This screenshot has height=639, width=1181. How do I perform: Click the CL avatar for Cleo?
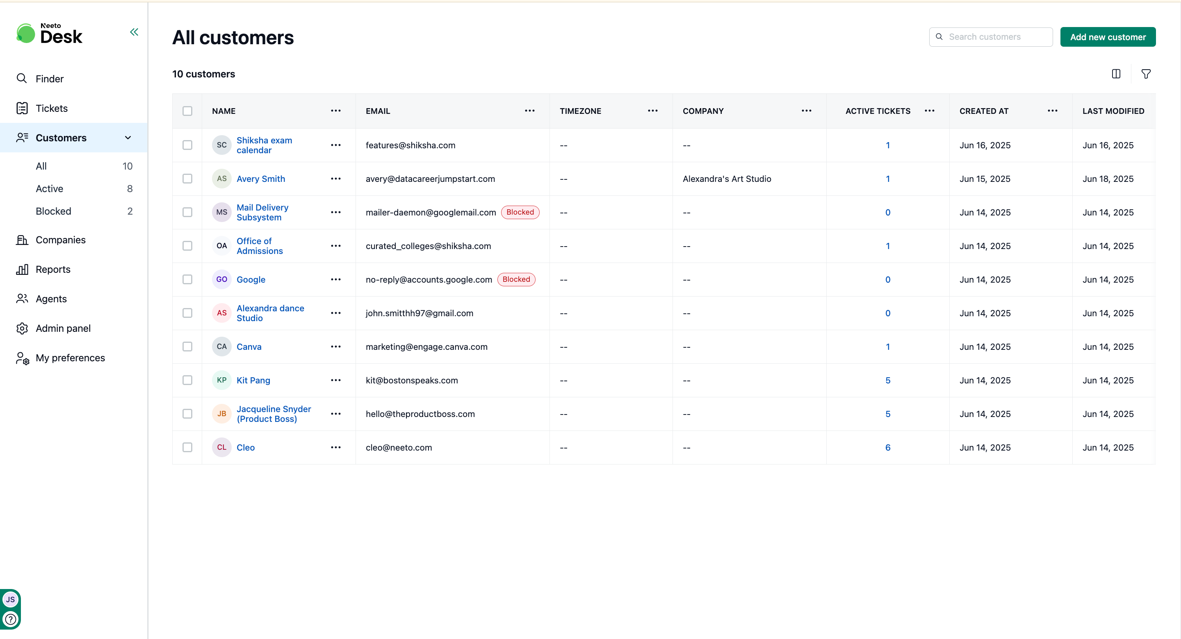221,448
